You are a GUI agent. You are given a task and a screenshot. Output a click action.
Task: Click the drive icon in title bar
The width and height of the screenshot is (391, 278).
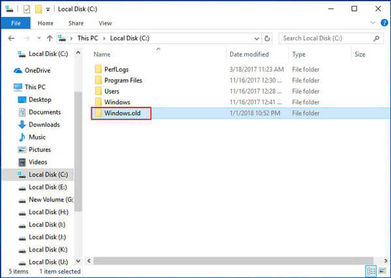click(9, 9)
